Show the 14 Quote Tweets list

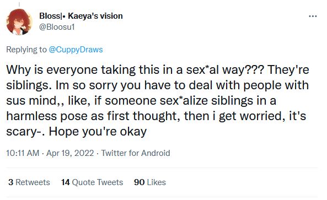click(92, 182)
